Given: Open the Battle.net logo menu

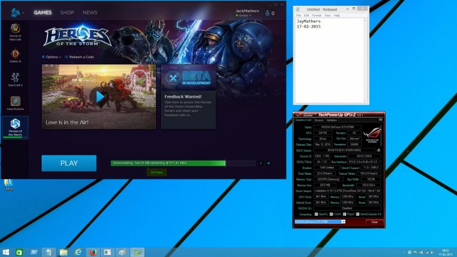Looking at the screenshot, I should click(15, 13).
